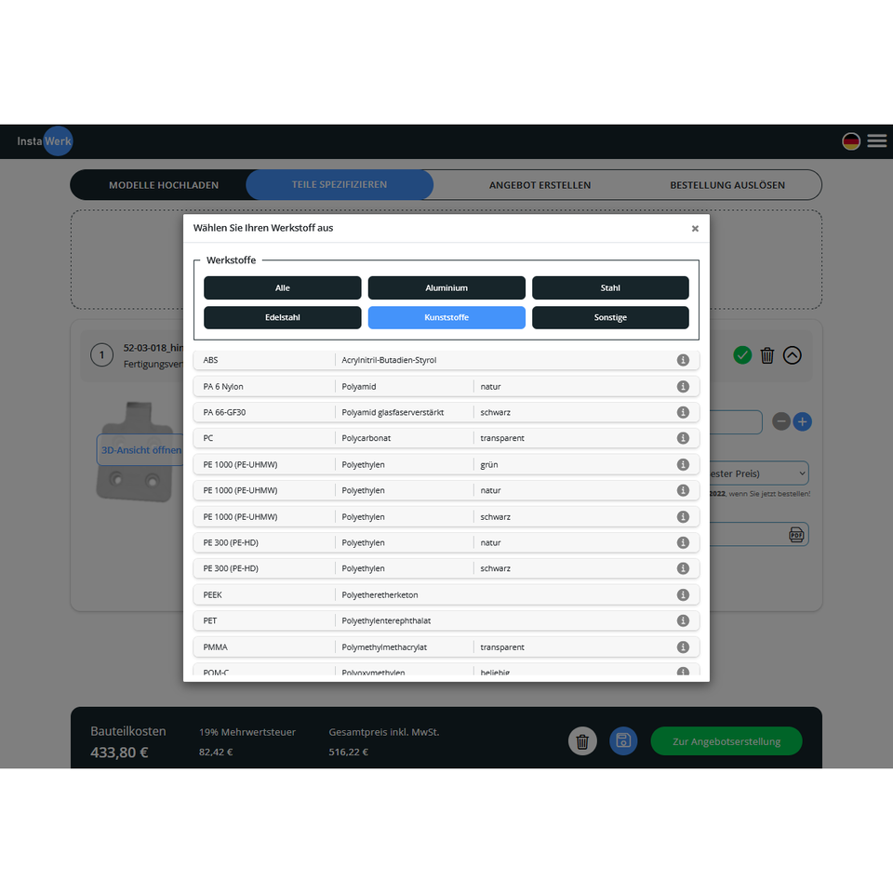The image size is (893, 893).
Task: Filter materials by Edelstahl
Action: click(283, 317)
